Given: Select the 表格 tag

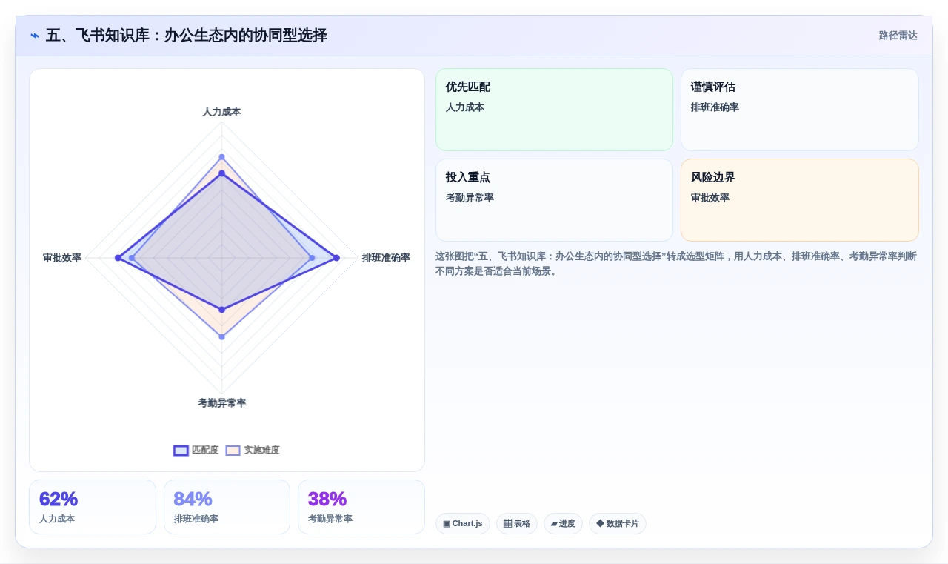Looking at the screenshot, I should [517, 523].
